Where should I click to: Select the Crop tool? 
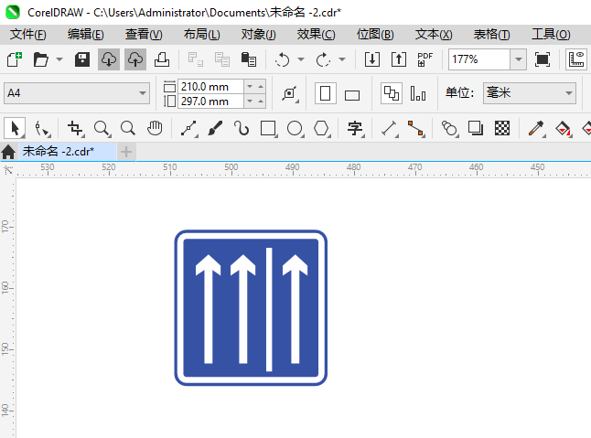[x=75, y=128]
